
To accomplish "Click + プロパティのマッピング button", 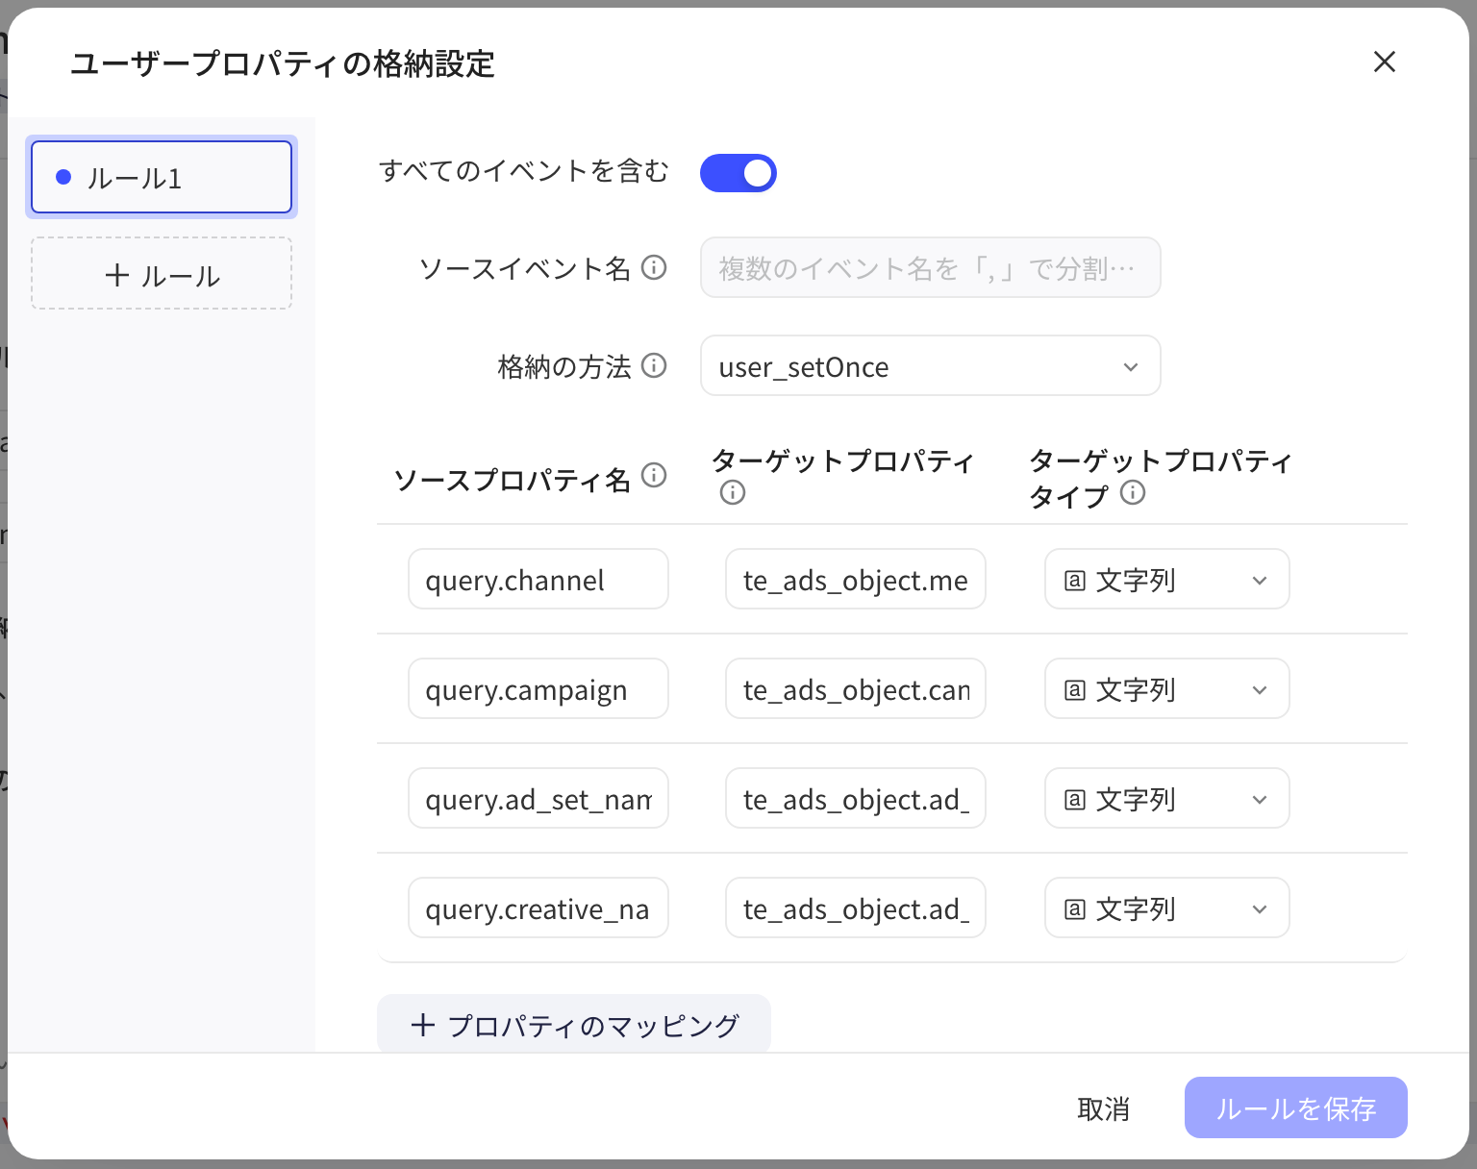I will point(574,1025).
